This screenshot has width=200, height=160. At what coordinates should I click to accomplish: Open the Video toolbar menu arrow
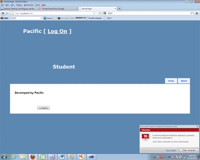(x=10, y=18)
